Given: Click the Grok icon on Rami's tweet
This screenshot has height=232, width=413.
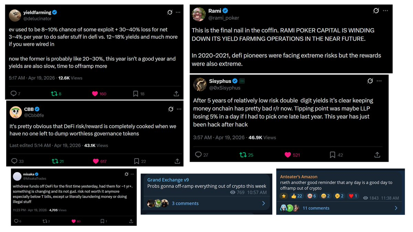Looking at the screenshot, I should [376, 11].
